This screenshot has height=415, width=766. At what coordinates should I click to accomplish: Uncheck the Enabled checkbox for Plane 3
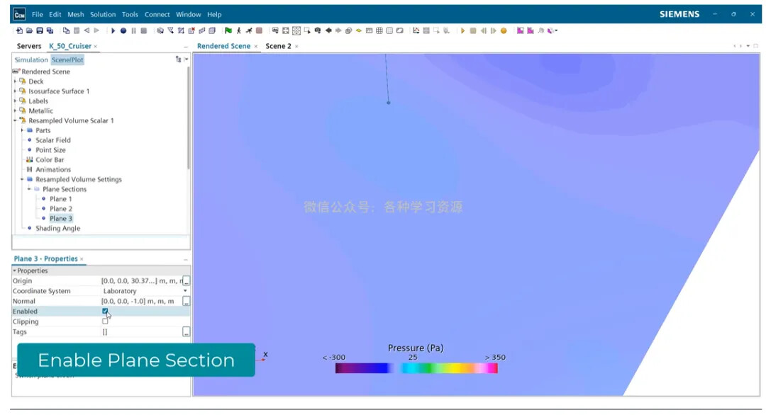105,311
